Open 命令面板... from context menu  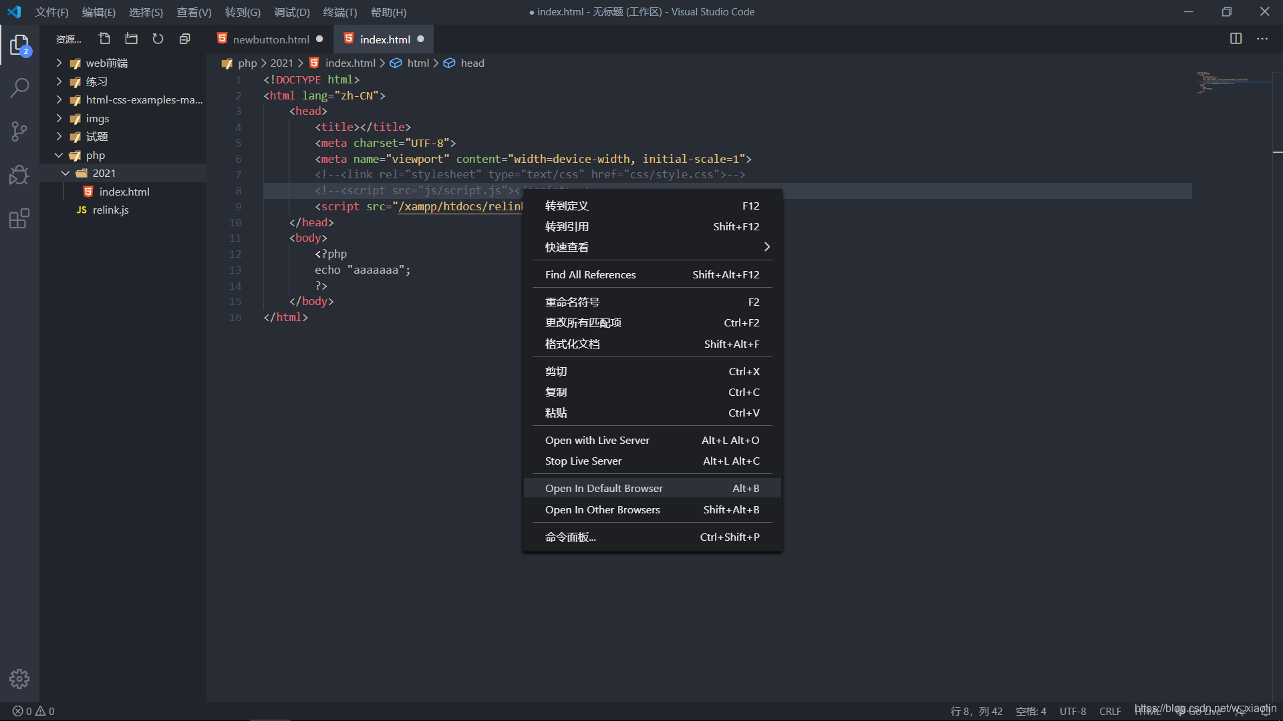click(x=652, y=537)
